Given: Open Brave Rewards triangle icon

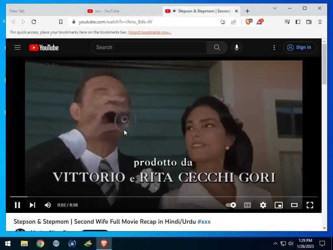Looking at the screenshot, I should [x=260, y=22].
